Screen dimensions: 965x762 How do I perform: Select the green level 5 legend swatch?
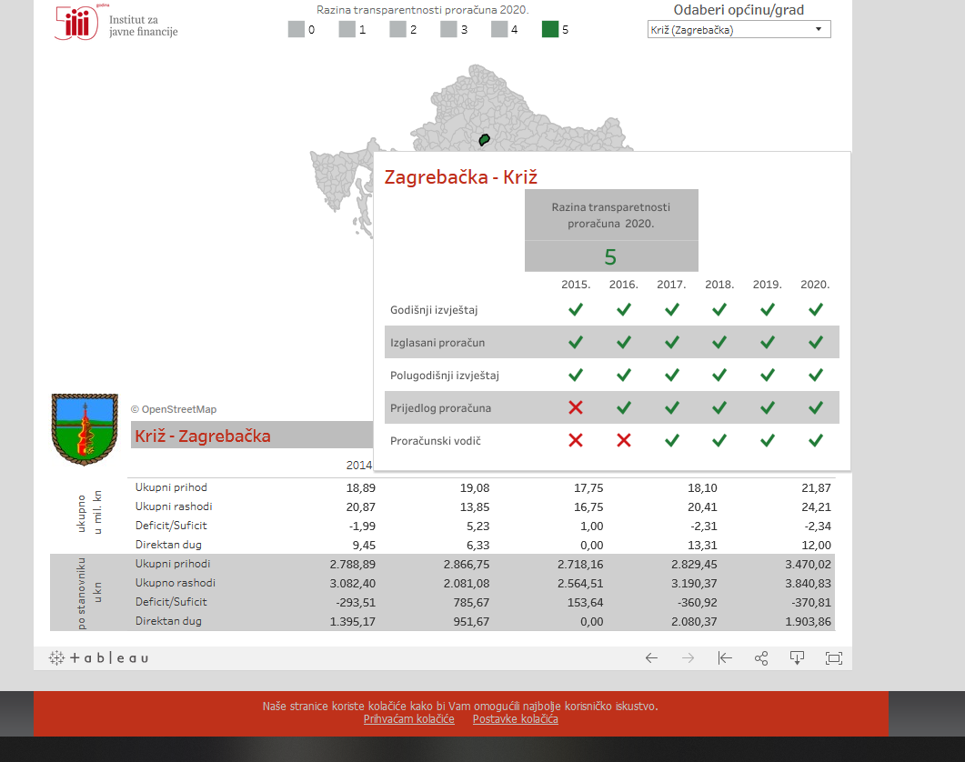tap(550, 29)
